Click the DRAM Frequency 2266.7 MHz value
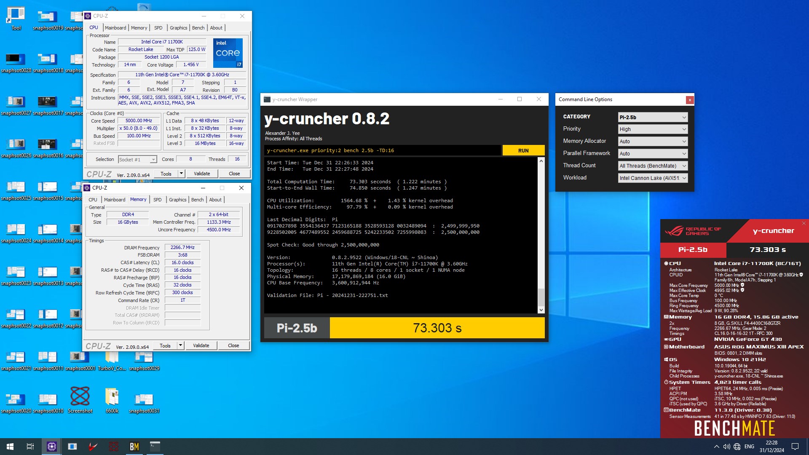809x455 pixels. tap(182, 248)
